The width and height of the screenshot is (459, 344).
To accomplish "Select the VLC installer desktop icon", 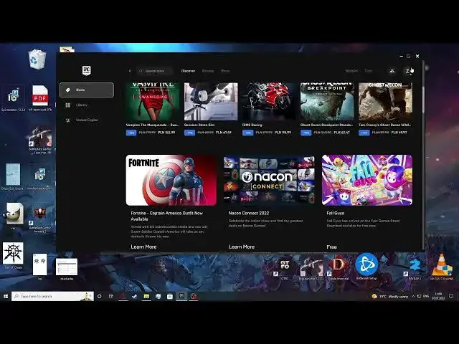I will click(442, 267).
